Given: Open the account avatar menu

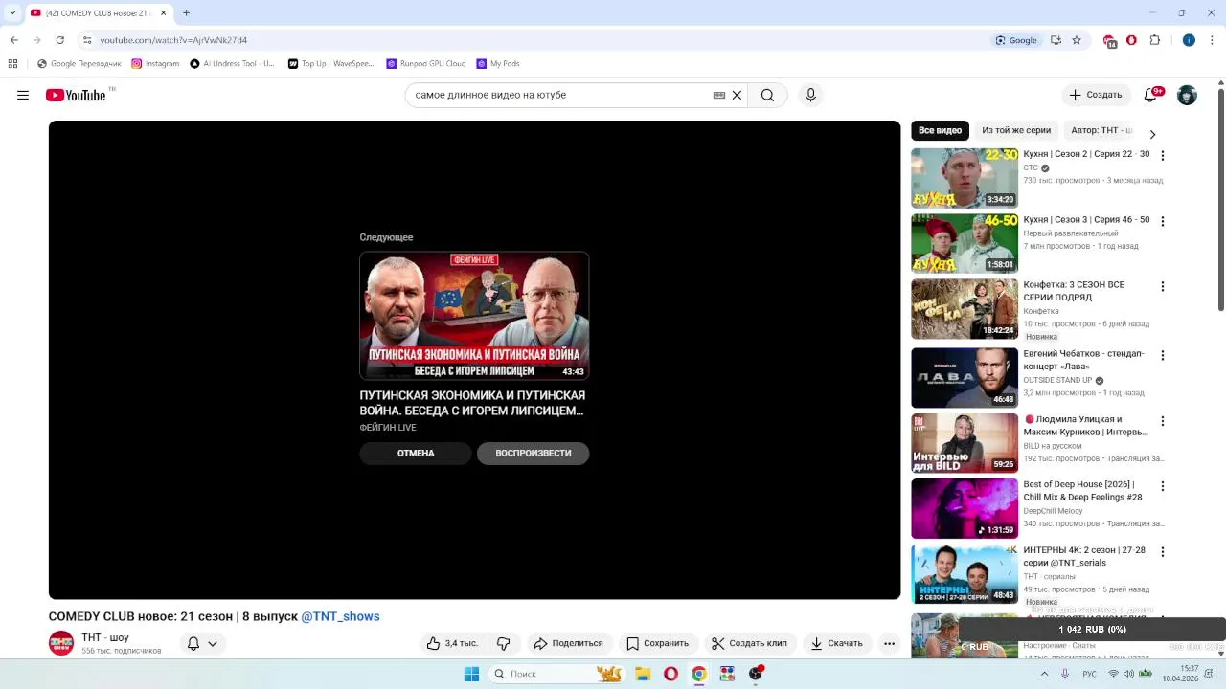Looking at the screenshot, I should [x=1187, y=95].
